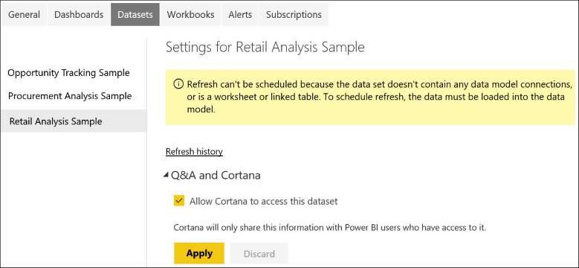Click the yellow Apply button
Viewport: 579px width, 268px height.
tap(199, 254)
